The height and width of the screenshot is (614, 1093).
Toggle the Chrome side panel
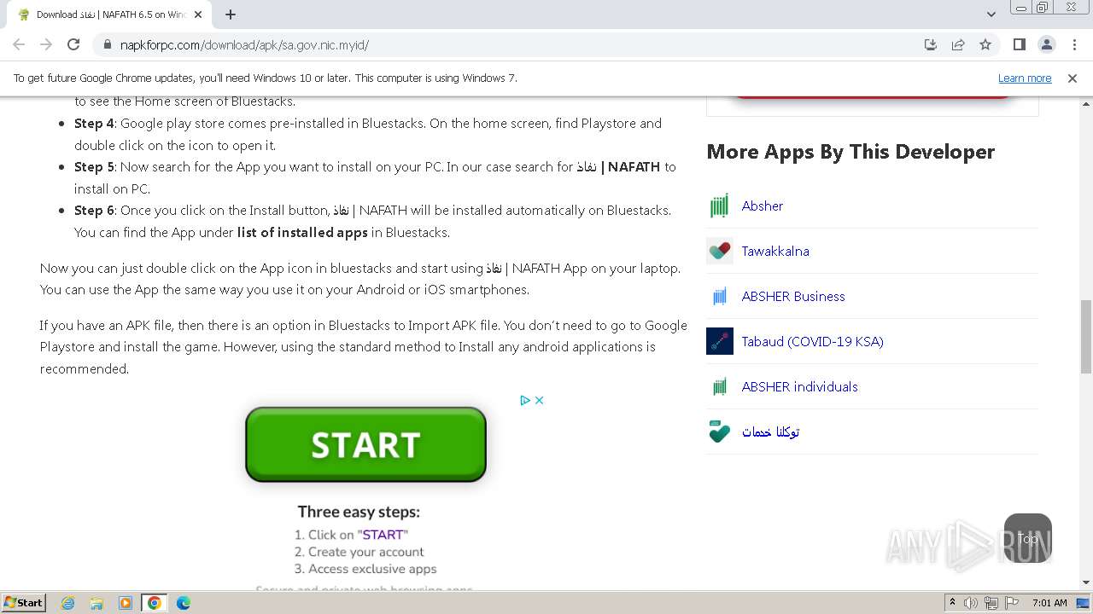coord(1019,44)
